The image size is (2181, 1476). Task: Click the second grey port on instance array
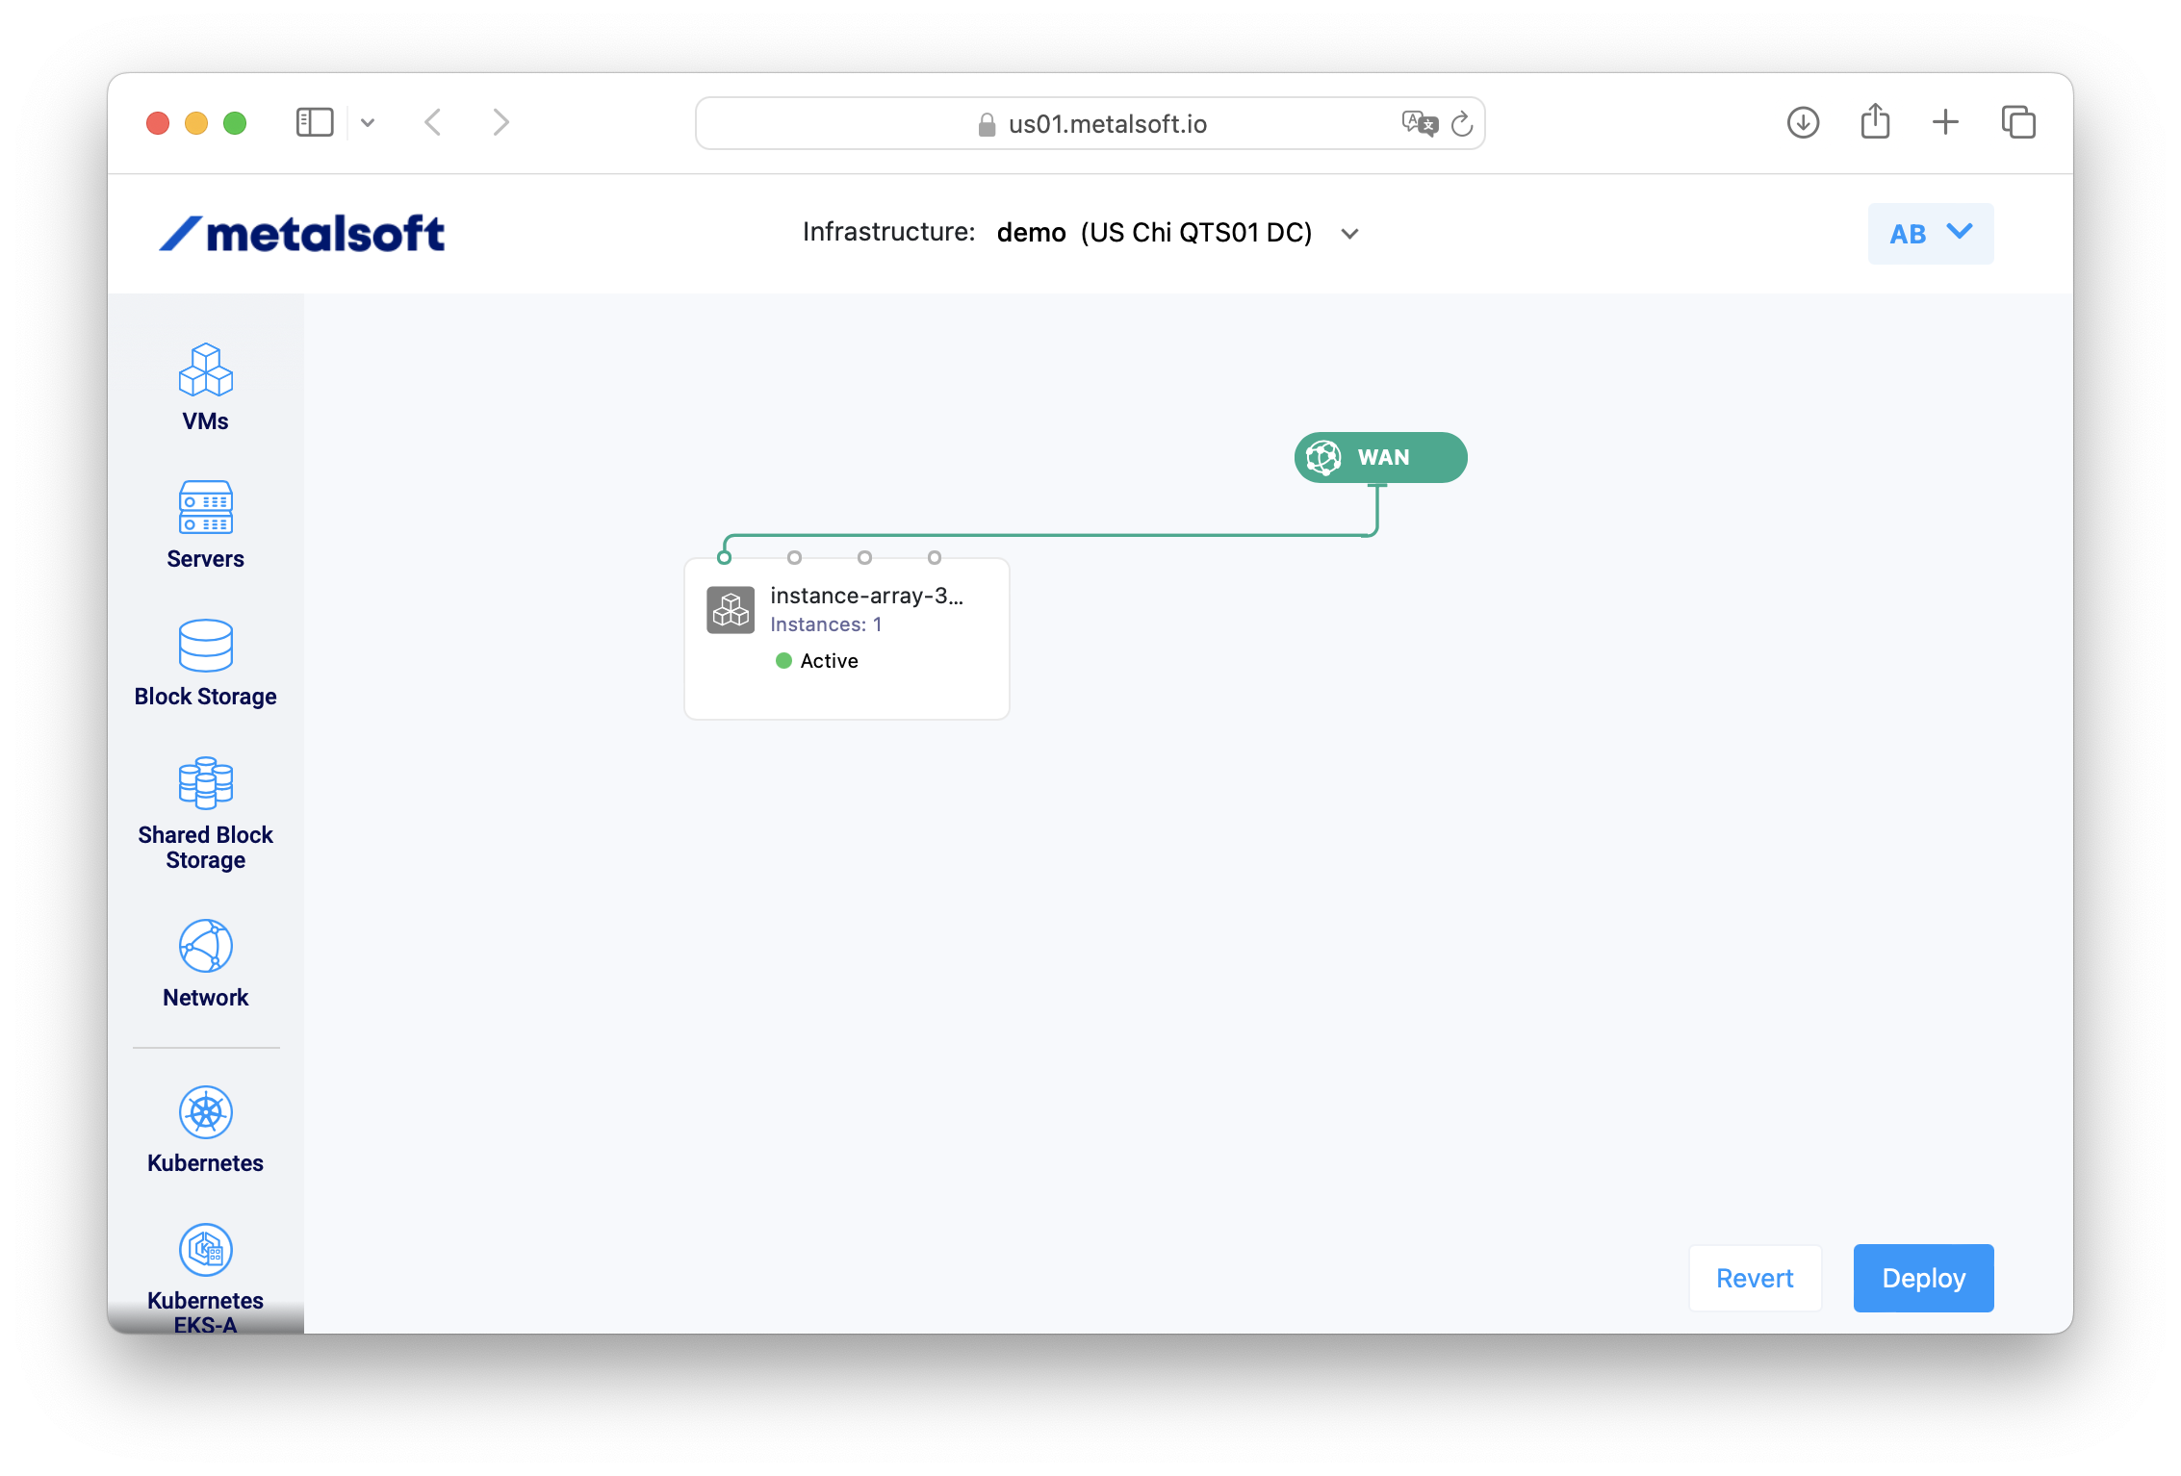click(794, 557)
